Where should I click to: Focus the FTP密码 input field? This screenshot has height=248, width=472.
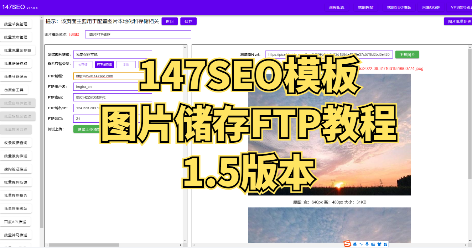coord(113,97)
